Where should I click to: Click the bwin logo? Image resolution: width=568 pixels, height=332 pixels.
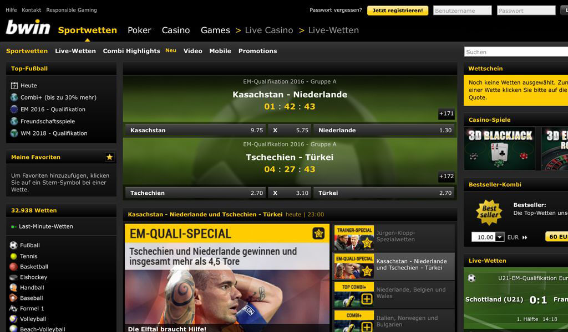click(x=28, y=28)
